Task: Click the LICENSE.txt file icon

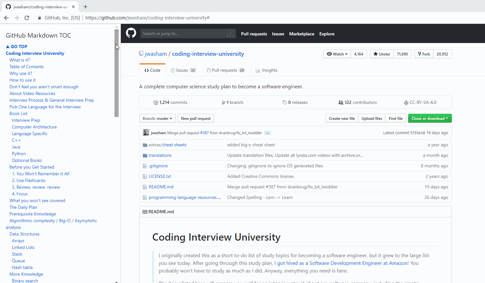Action: [145, 177]
